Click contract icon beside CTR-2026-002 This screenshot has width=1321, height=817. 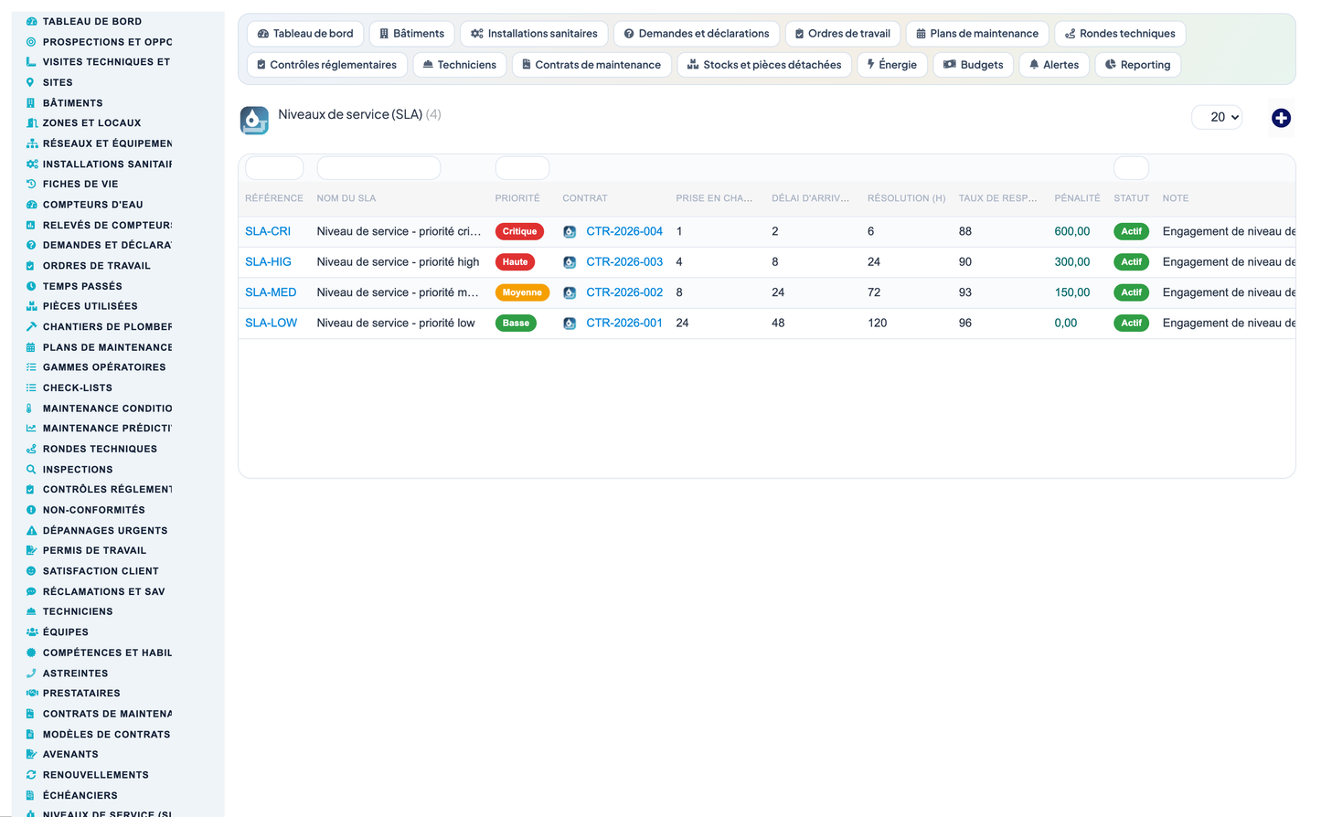(x=570, y=292)
